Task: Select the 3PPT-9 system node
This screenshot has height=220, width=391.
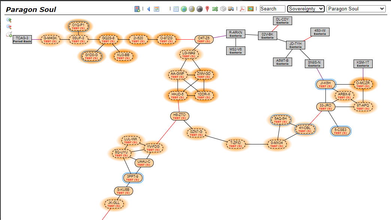Action: pyautogui.click(x=133, y=178)
